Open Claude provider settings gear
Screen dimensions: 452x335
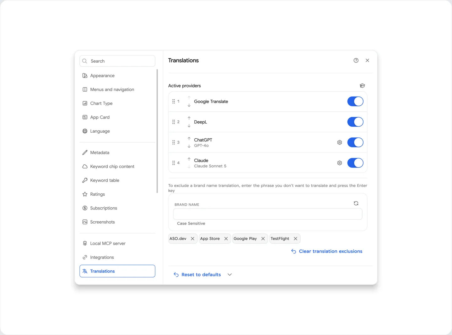pyautogui.click(x=340, y=163)
